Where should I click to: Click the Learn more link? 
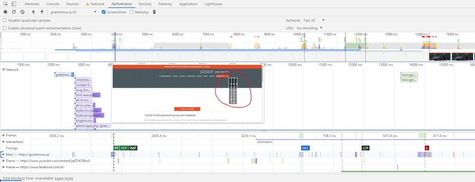(64, 178)
